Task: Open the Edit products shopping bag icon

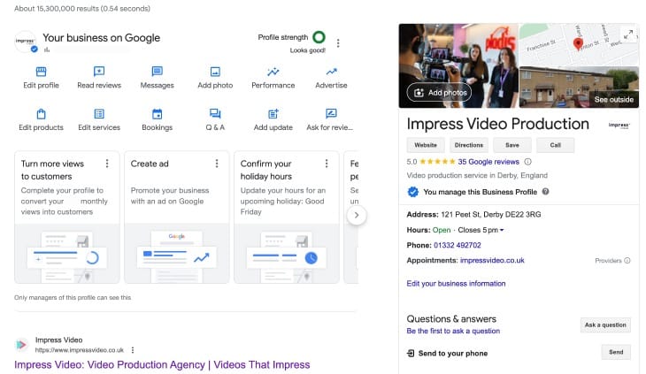Action: [41, 114]
